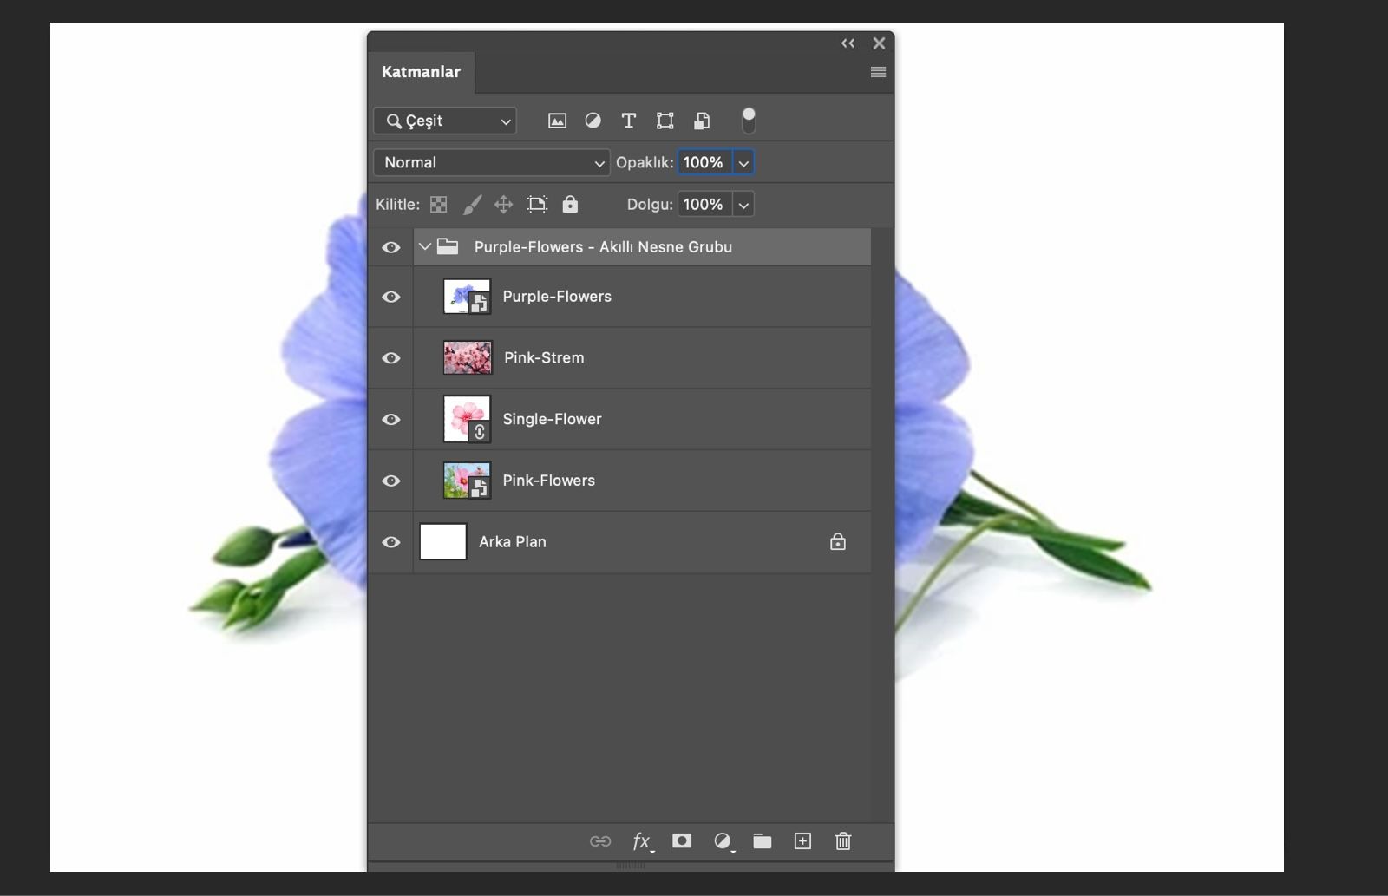
Task: Select the Katmanlar tab
Action: (x=421, y=72)
